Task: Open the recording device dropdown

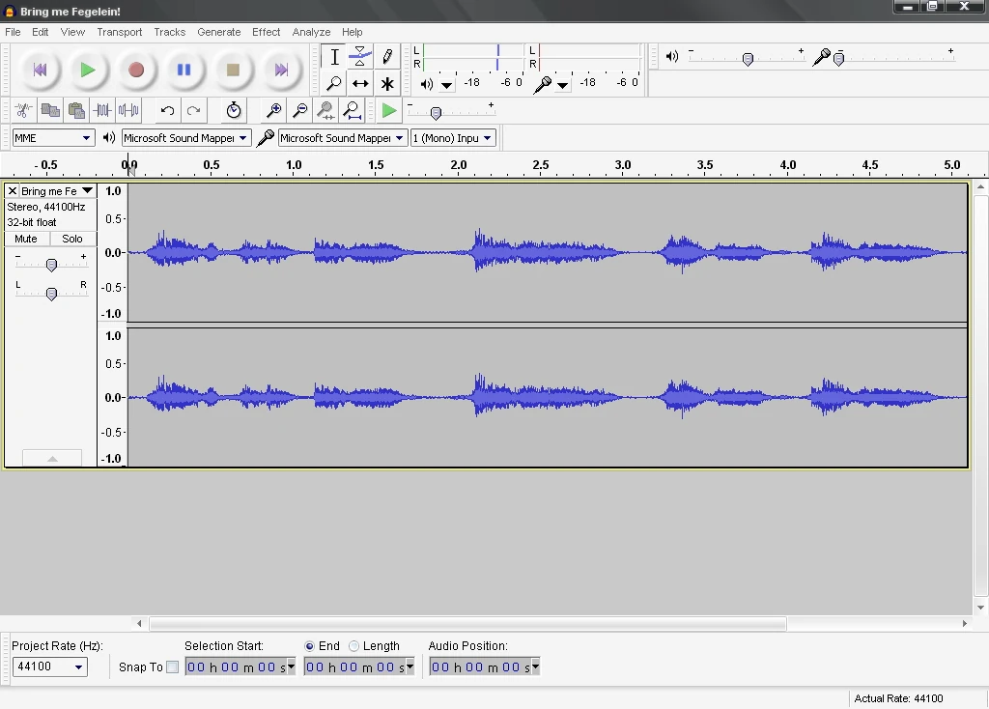Action: [340, 137]
